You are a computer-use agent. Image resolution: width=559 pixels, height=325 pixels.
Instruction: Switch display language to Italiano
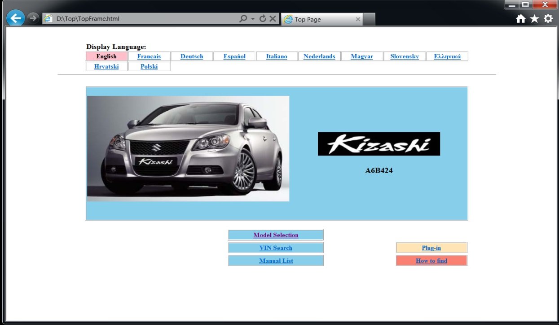277,56
